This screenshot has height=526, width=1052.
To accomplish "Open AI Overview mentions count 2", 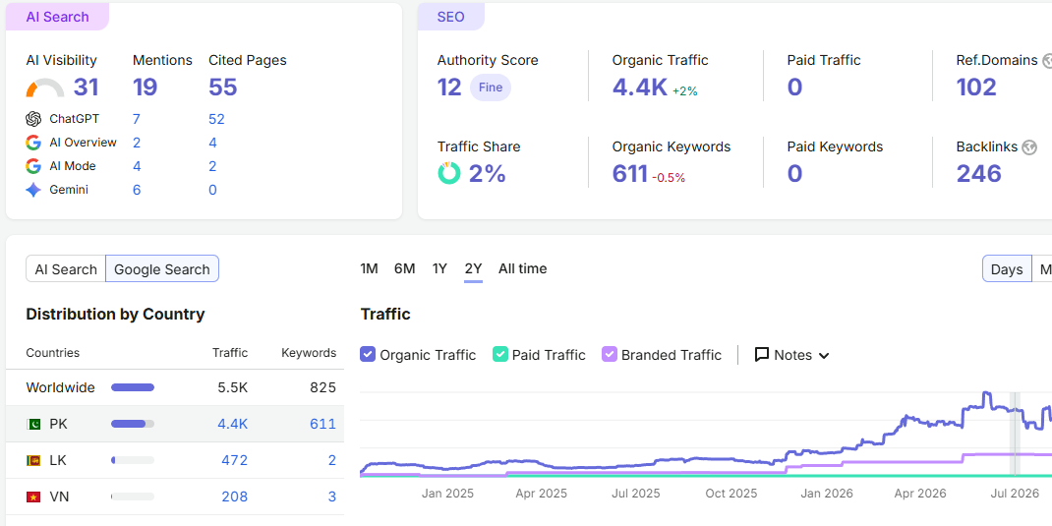I will pos(137,143).
